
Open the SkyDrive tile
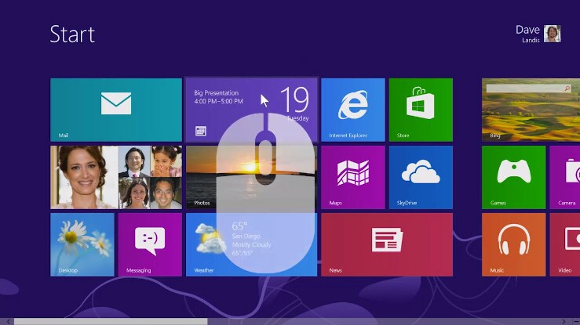421,178
